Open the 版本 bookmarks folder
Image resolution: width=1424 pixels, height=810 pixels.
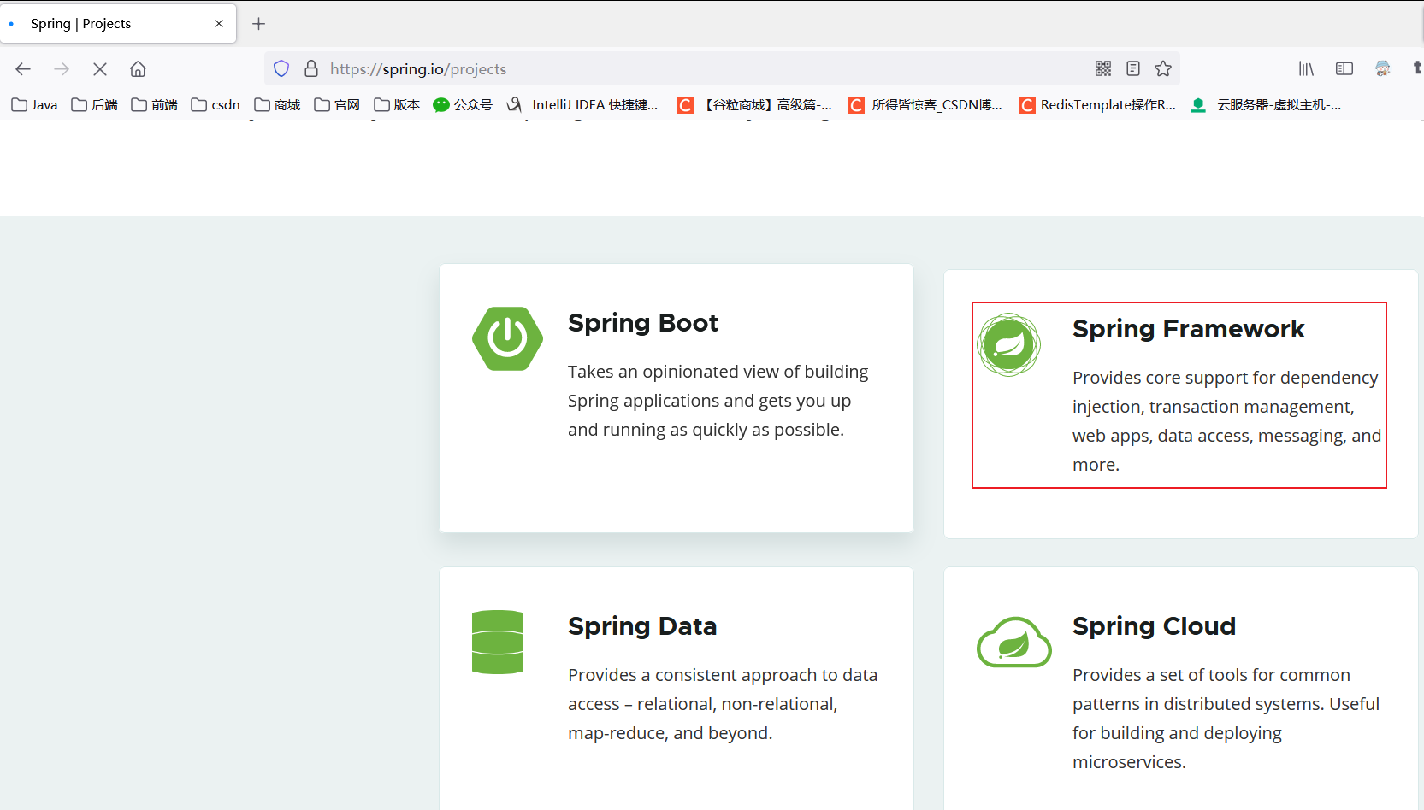[397, 104]
